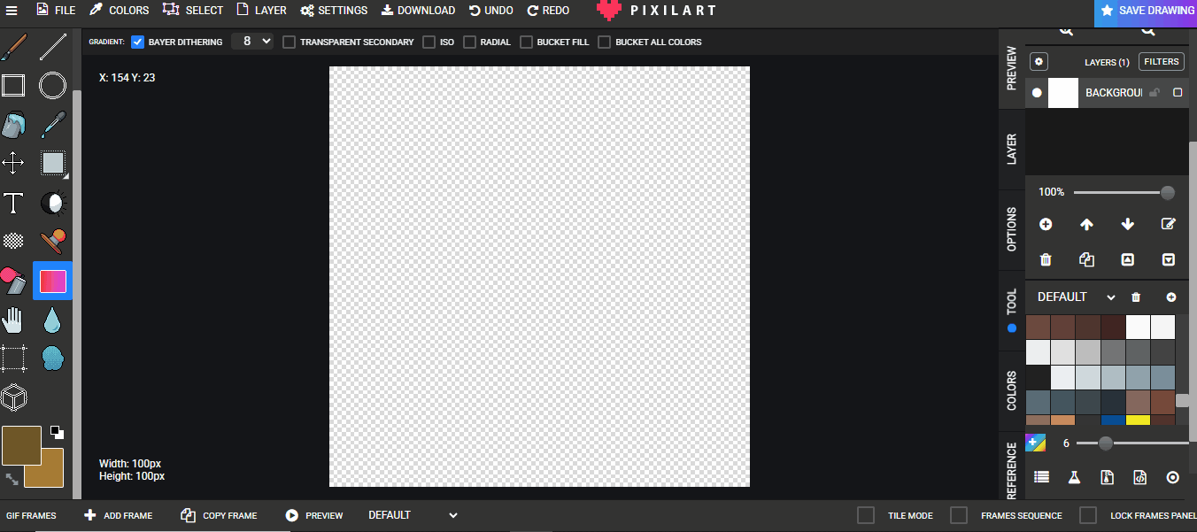The width and height of the screenshot is (1197, 532).
Task: Turn on Tile Mode checkbox
Action: [866, 515]
